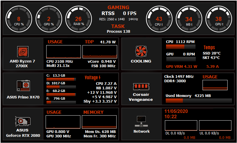The image size is (237, 143).
Task: Click the C: drive usage bar
Action: pos(61,79)
